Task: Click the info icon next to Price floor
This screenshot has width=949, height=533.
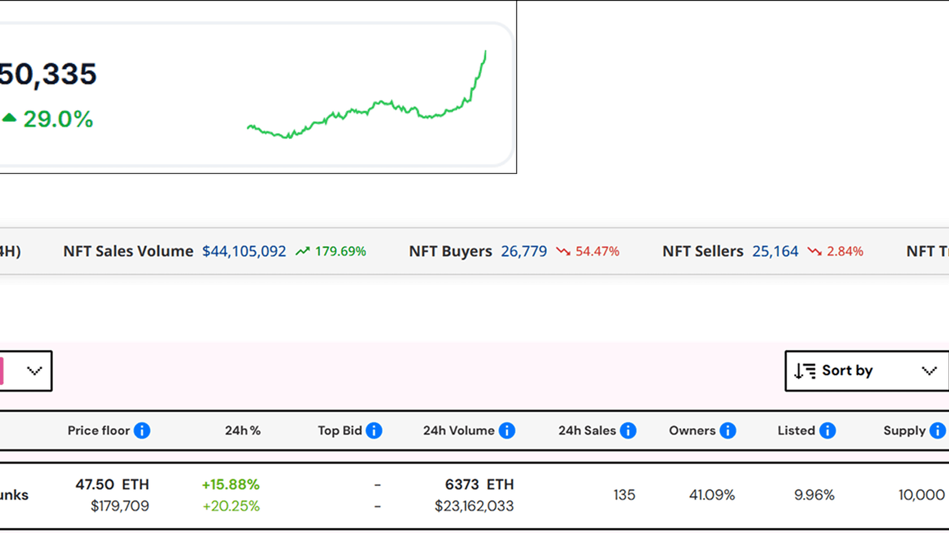Action: tap(142, 431)
